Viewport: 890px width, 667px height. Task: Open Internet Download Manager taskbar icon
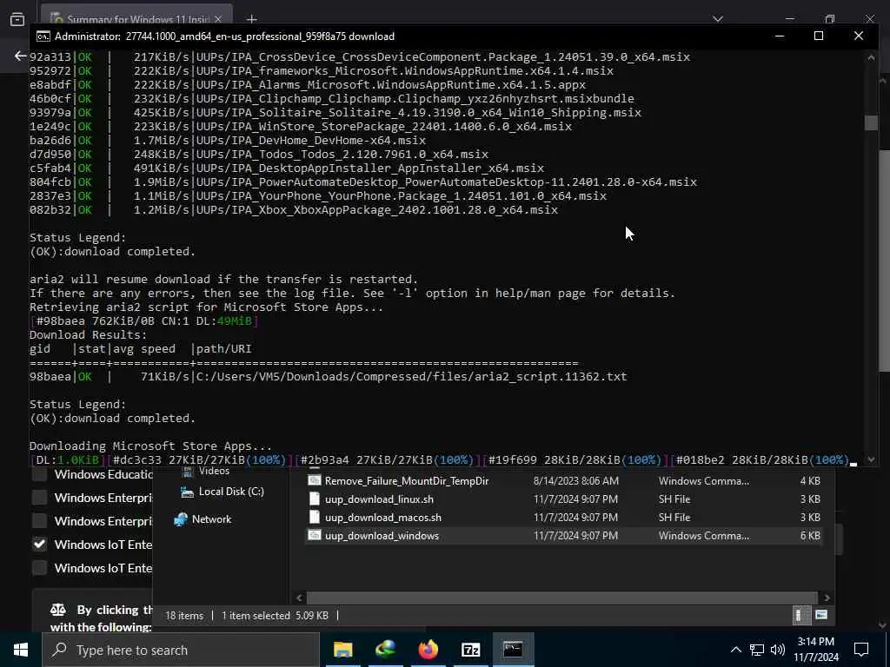(385, 650)
